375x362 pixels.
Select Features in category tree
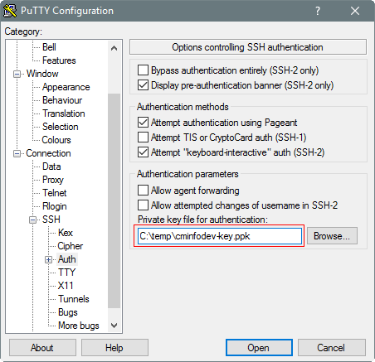tap(59, 60)
